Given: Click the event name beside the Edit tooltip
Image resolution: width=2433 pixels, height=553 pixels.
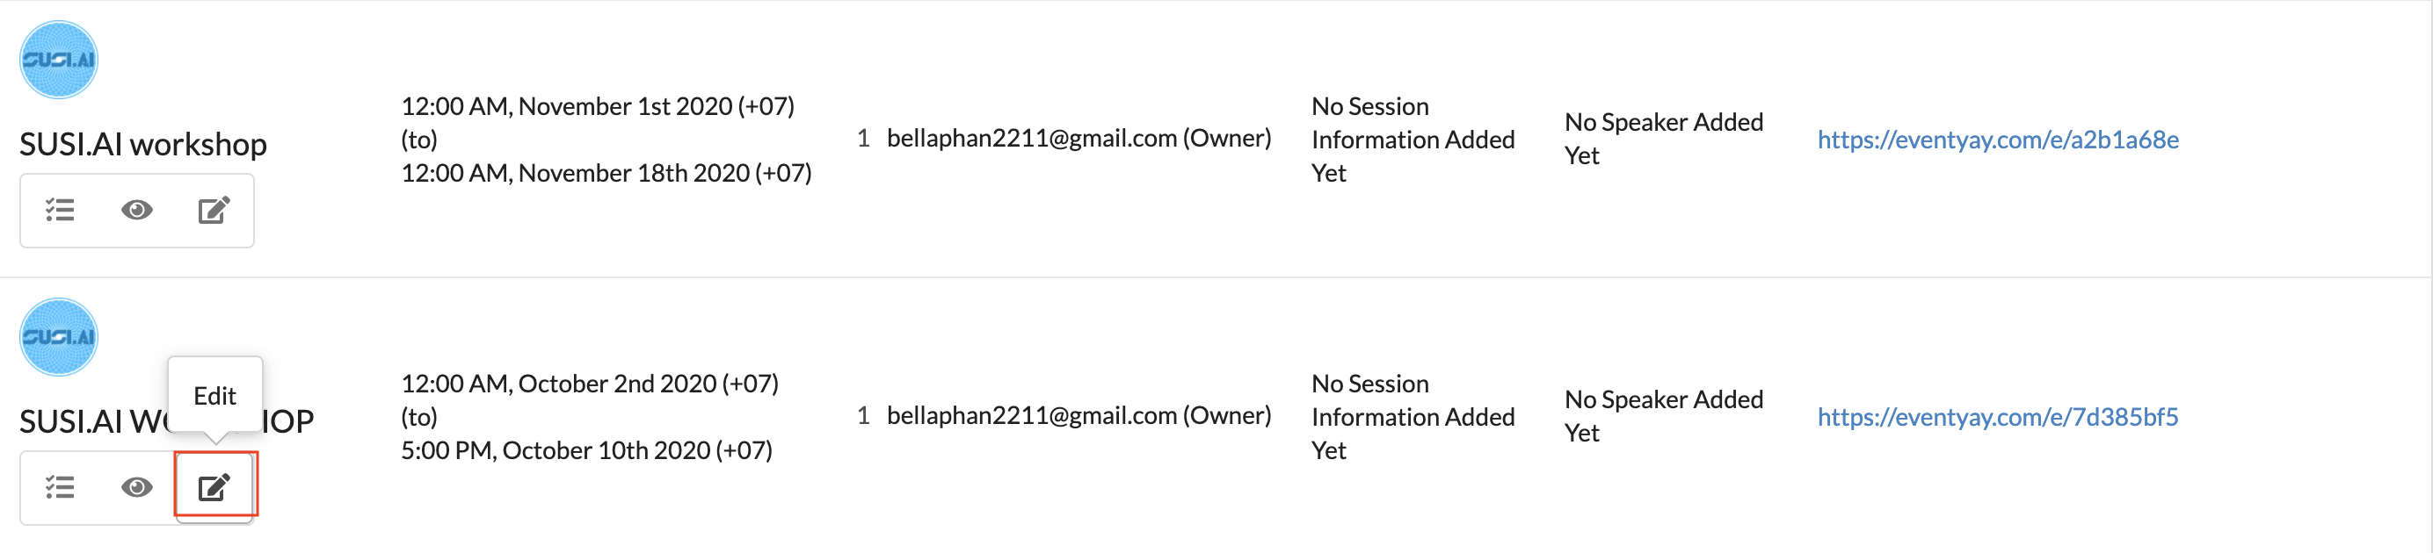Looking at the screenshot, I should click(91, 422).
